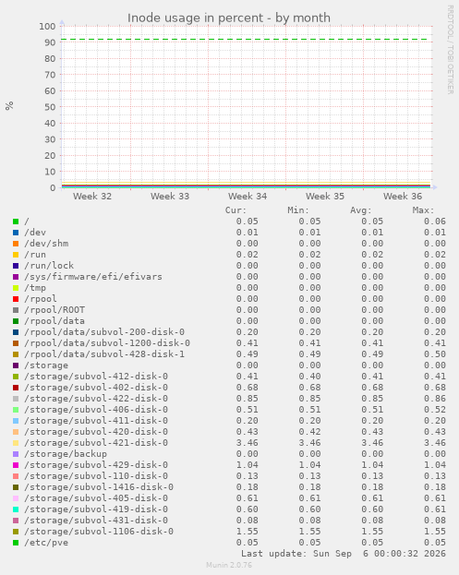The height and width of the screenshot is (575, 459).
Task: Click /storage/subvol-406-disk-0 label
Action: click(96, 410)
